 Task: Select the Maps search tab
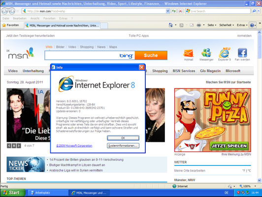[x=113, y=47]
